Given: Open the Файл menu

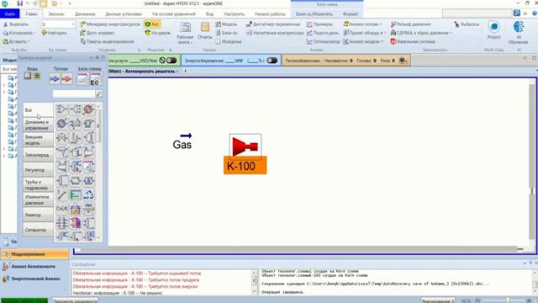Looking at the screenshot, I should pos(10,14).
